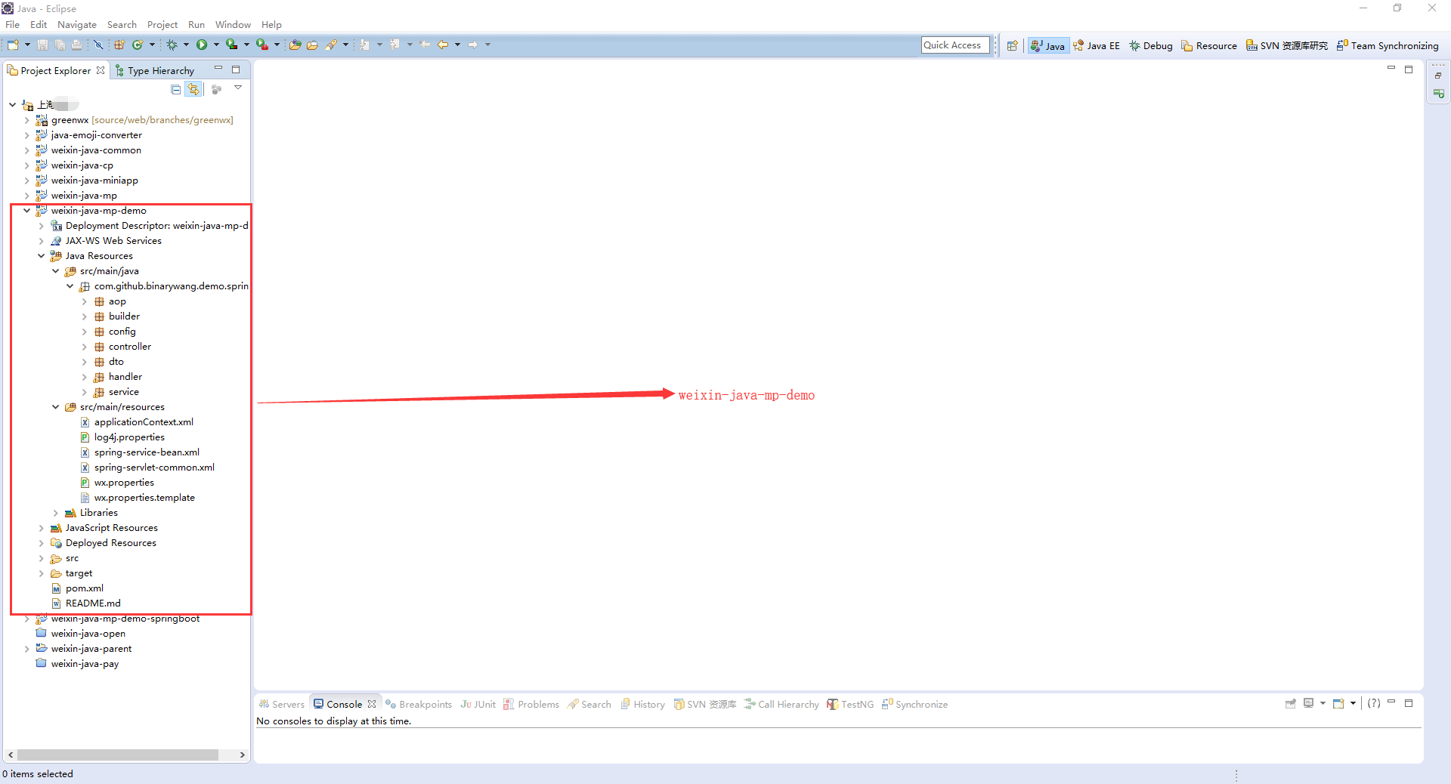Image resolution: width=1451 pixels, height=784 pixels.
Task: Click the green Run toolbar button
Action: click(x=202, y=45)
